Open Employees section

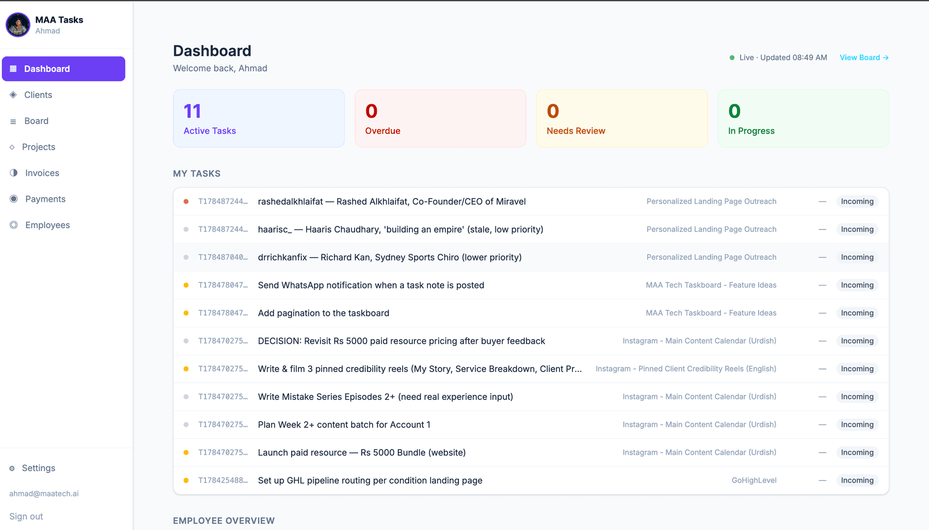pyautogui.click(x=63, y=225)
